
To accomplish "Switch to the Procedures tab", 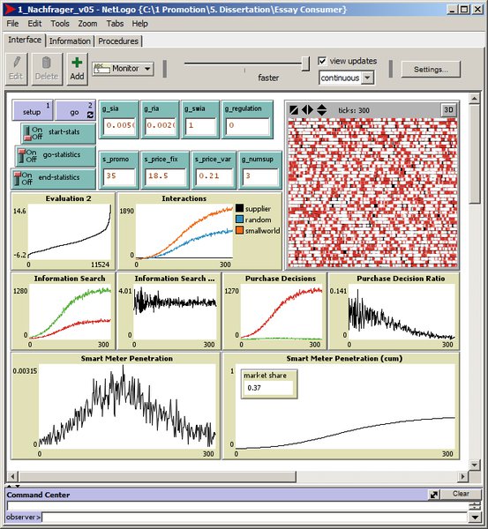I will (x=118, y=41).
